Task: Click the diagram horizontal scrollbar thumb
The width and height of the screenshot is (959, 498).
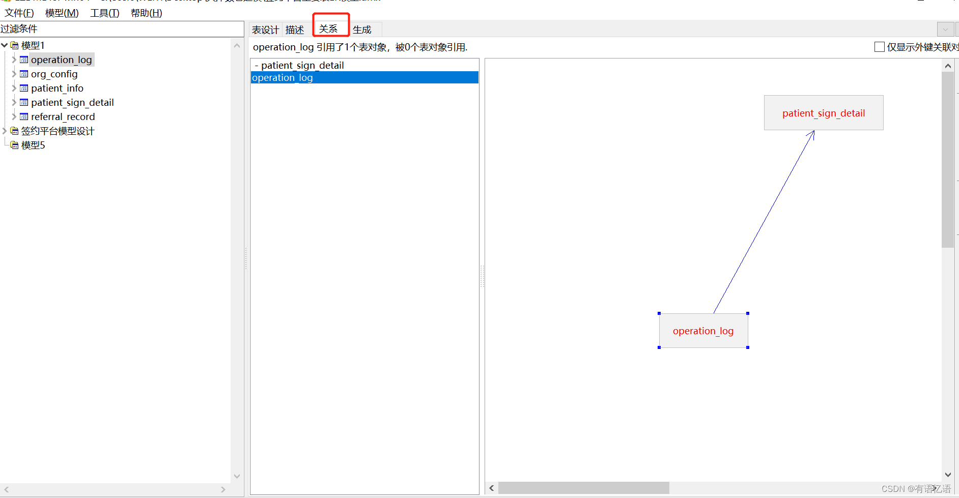Action: (x=584, y=488)
